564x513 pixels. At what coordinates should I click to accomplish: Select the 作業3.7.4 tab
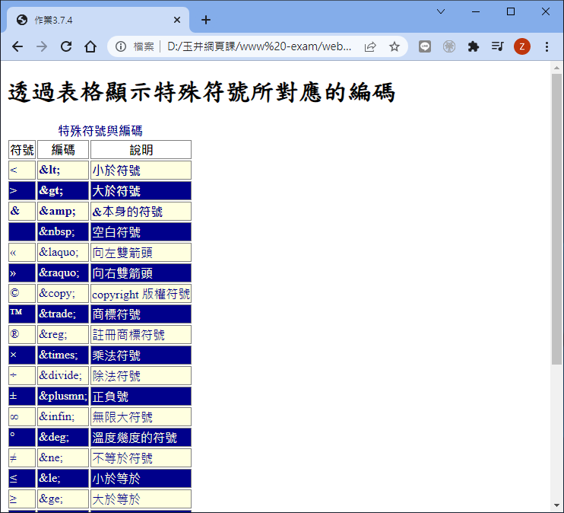point(91,20)
